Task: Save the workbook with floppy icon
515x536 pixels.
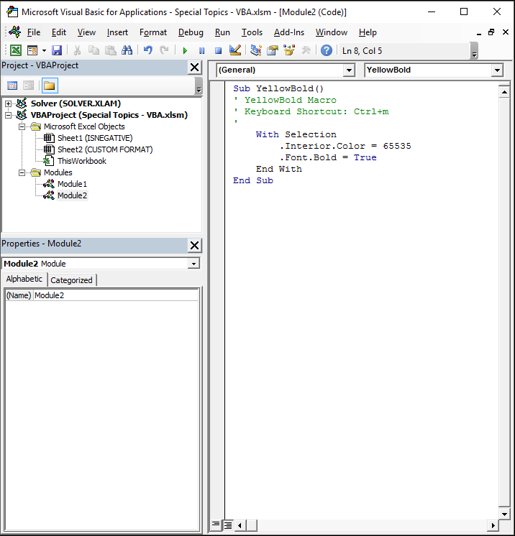Action: pyautogui.click(x=56, y=50)
